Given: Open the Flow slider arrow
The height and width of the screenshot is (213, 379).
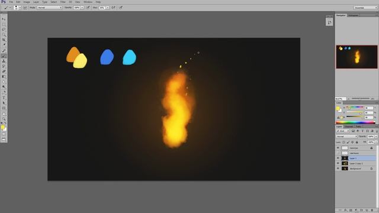Looking at the screenshot, I should click(x=108, y=8).
